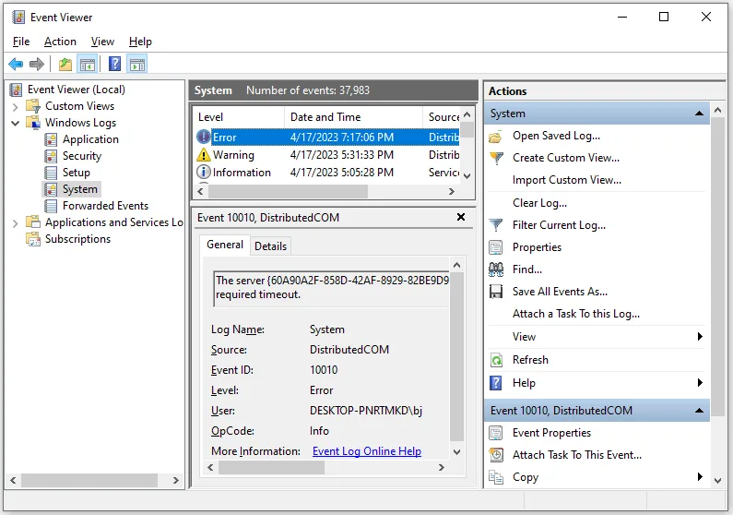Click the Windows Logs folder icon
The image size is (733, 515).
(x=33, y=123)
